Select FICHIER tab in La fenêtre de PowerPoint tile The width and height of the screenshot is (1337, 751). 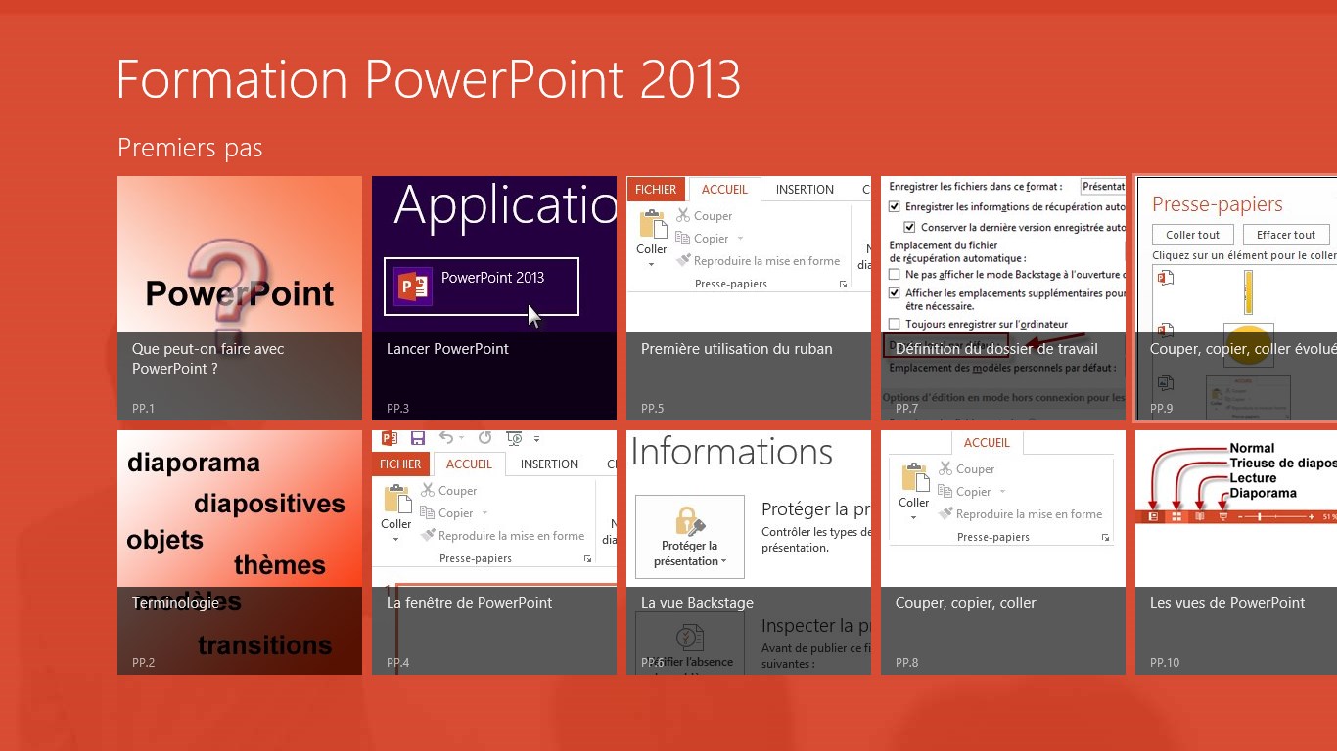400,464
